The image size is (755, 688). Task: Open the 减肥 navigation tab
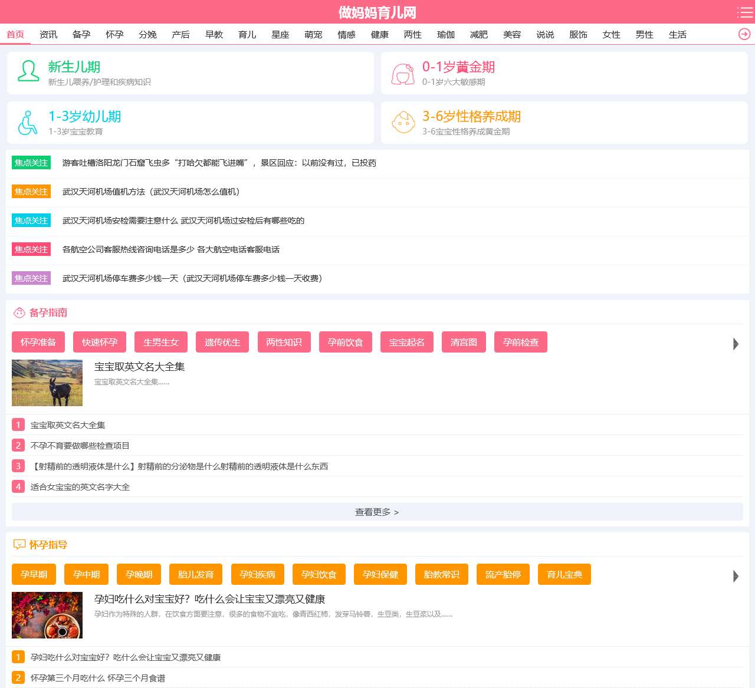[x=479, y=35]
